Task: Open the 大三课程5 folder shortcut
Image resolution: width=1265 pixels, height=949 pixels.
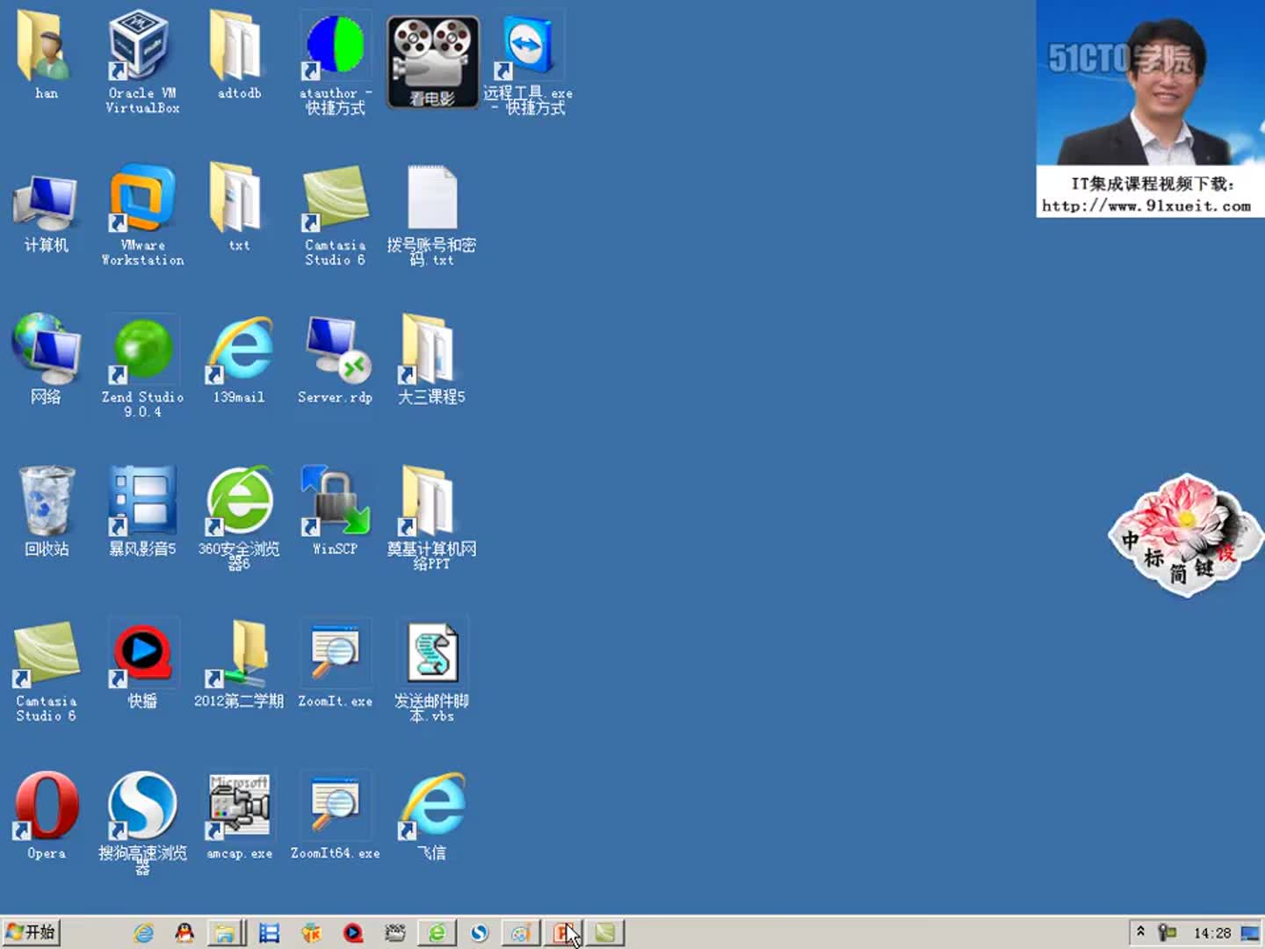Action: click(431, 360)
